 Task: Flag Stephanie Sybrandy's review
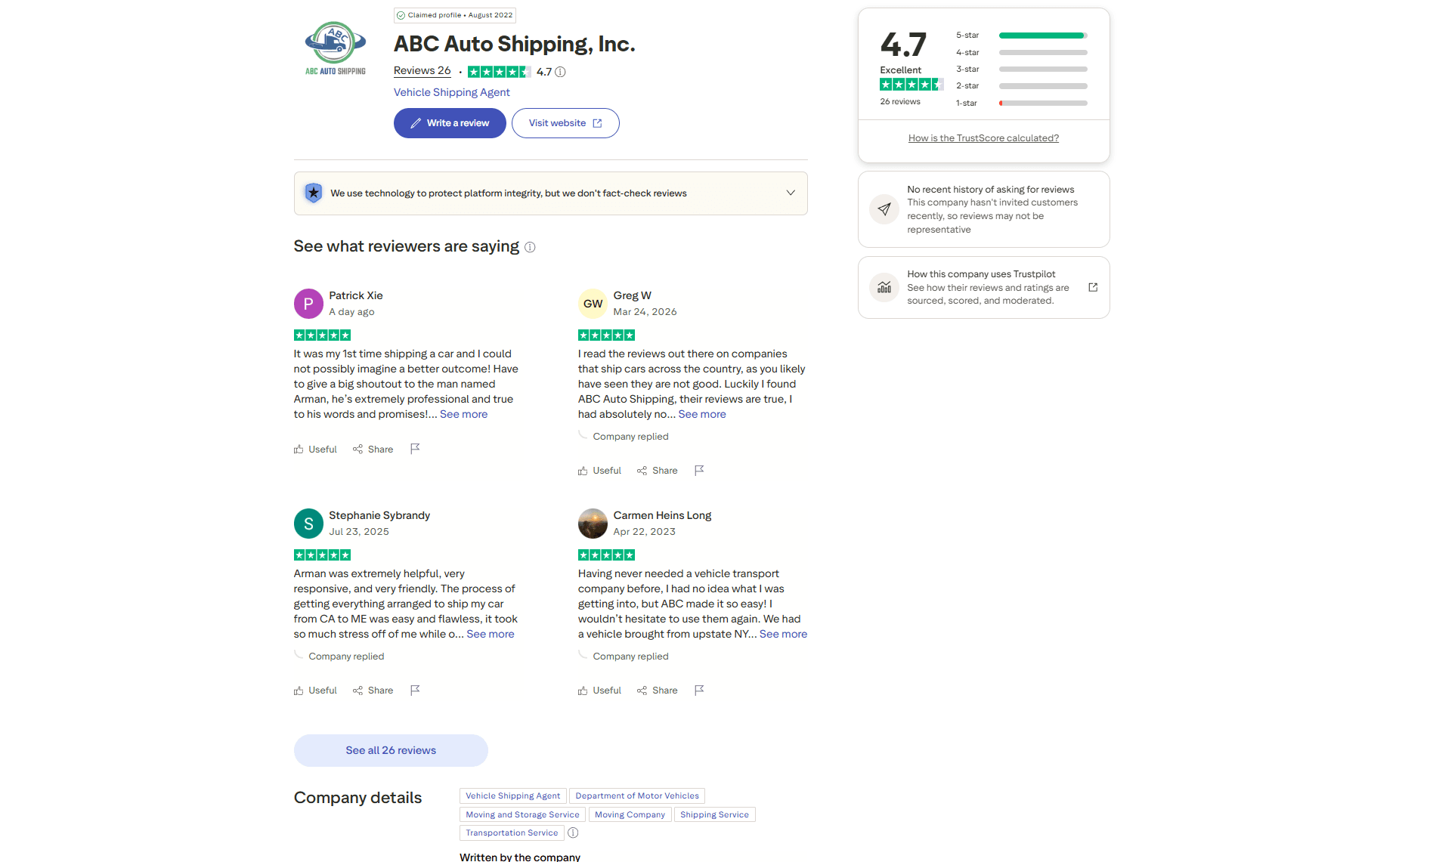click(415, 690)
